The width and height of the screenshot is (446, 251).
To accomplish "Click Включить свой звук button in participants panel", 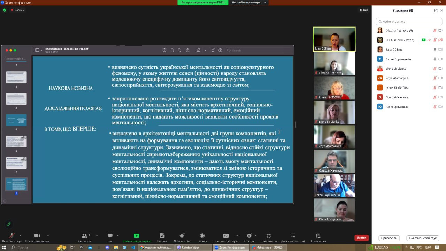I will tap(423, 238).
